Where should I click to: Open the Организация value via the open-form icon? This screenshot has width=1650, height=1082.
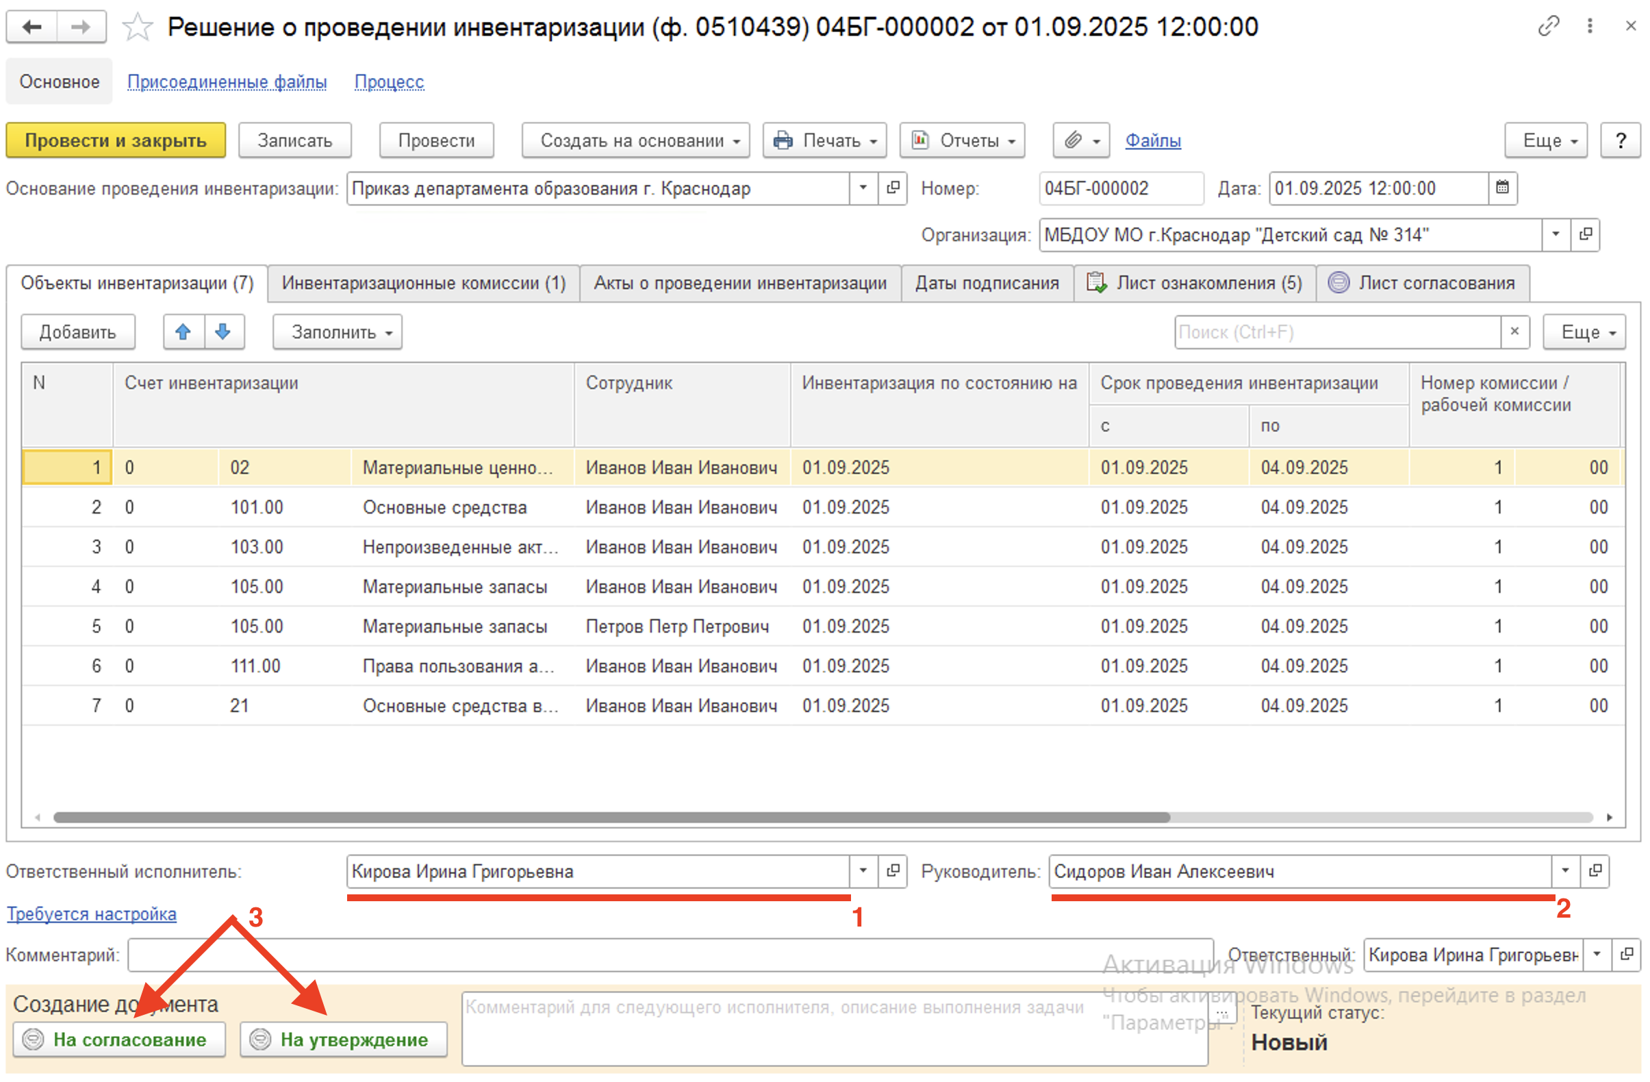coord(1585,235)
